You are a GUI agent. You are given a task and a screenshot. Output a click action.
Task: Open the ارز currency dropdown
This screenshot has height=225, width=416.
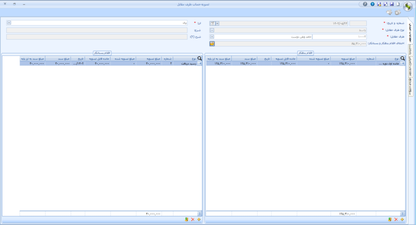[x=9, y=23]
